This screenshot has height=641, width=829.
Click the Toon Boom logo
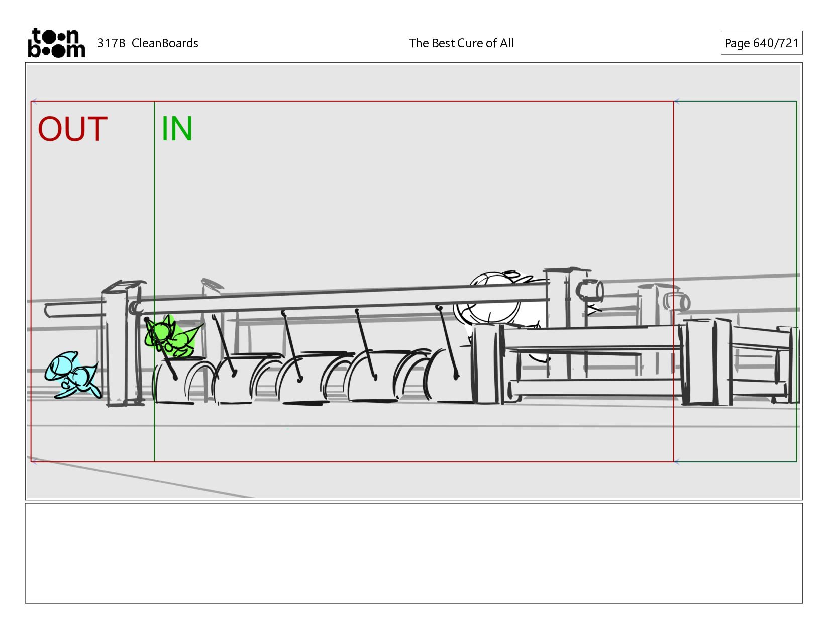pos(56,43)
